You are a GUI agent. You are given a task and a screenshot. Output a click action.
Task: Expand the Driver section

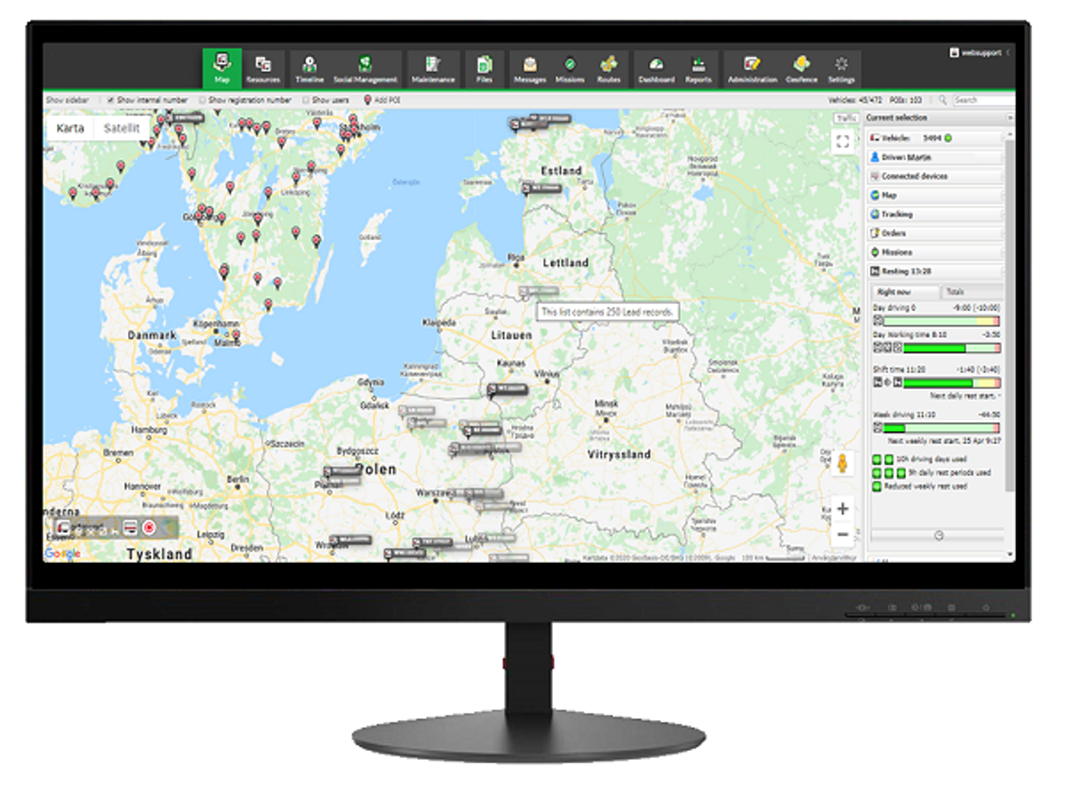[936, 157]
